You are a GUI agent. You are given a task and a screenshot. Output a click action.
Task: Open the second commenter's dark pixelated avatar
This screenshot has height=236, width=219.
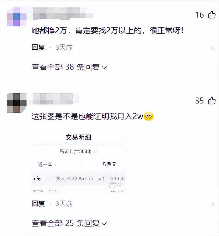(x=17, y=103)
